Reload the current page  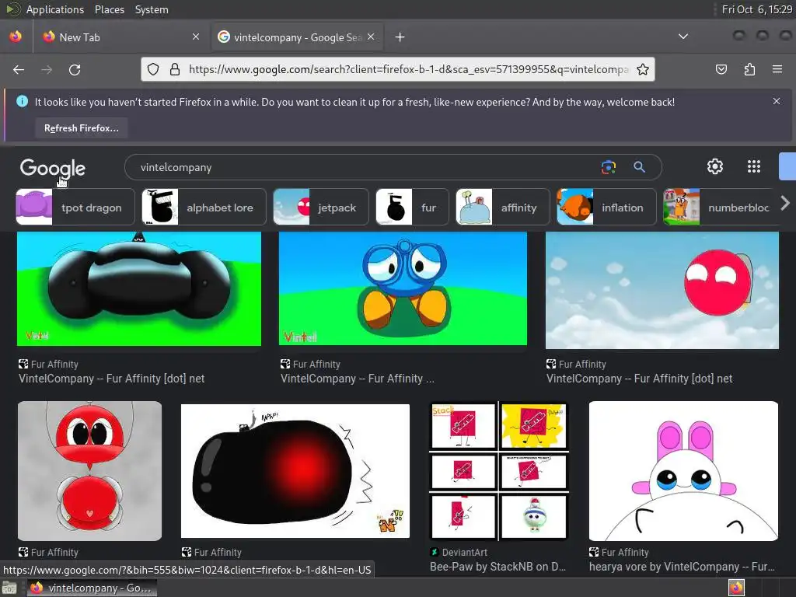click(x=75, y=69)
